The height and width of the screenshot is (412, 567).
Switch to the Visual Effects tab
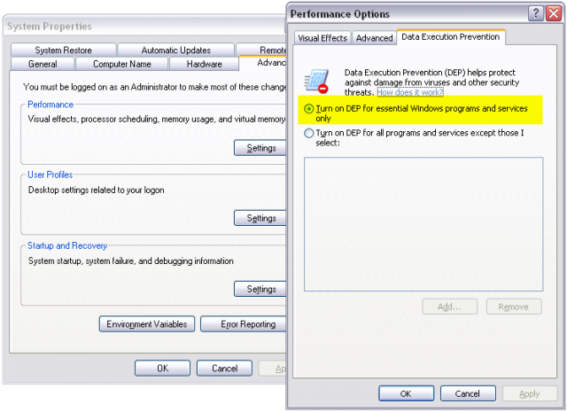coord(322,38)
